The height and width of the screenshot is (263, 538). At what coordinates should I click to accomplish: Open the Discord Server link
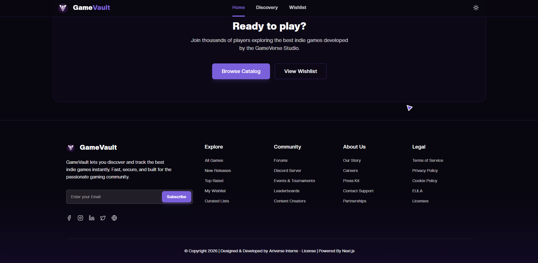(x=287, y=171)
